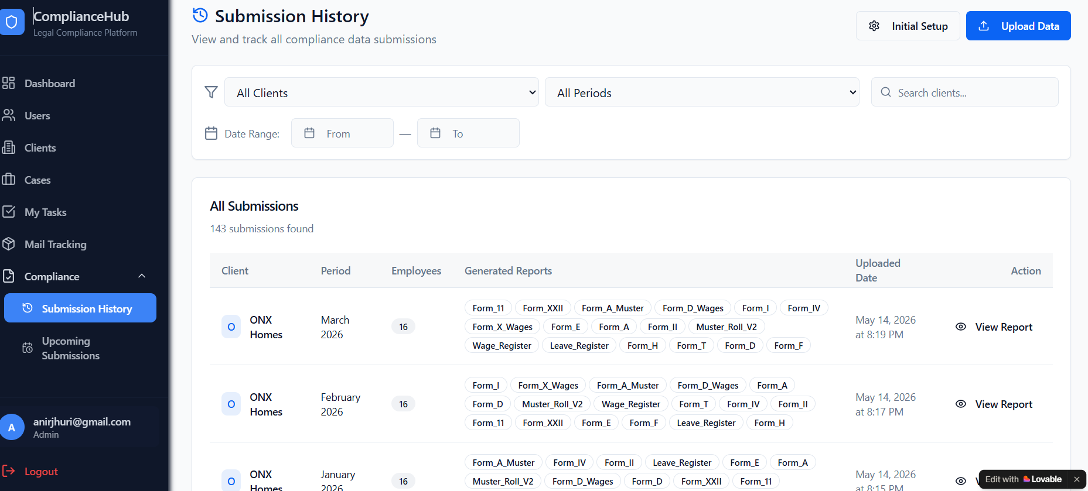Open the All Periods dropdown
The image size is (1088, 491).
tap(702, 92)
